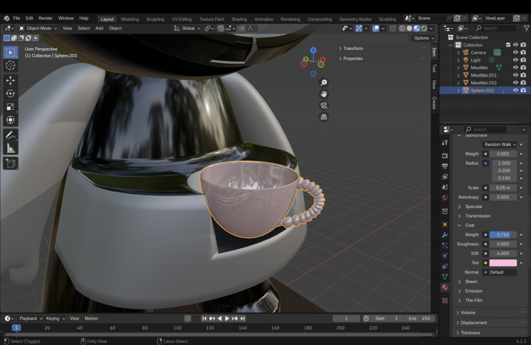The width and height of the screenshot is (531, 345).
Task: Toggle camera view in viewport
Action: (324, 105)
